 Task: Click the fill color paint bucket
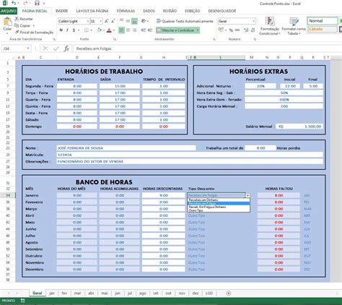tap(99, 30)
